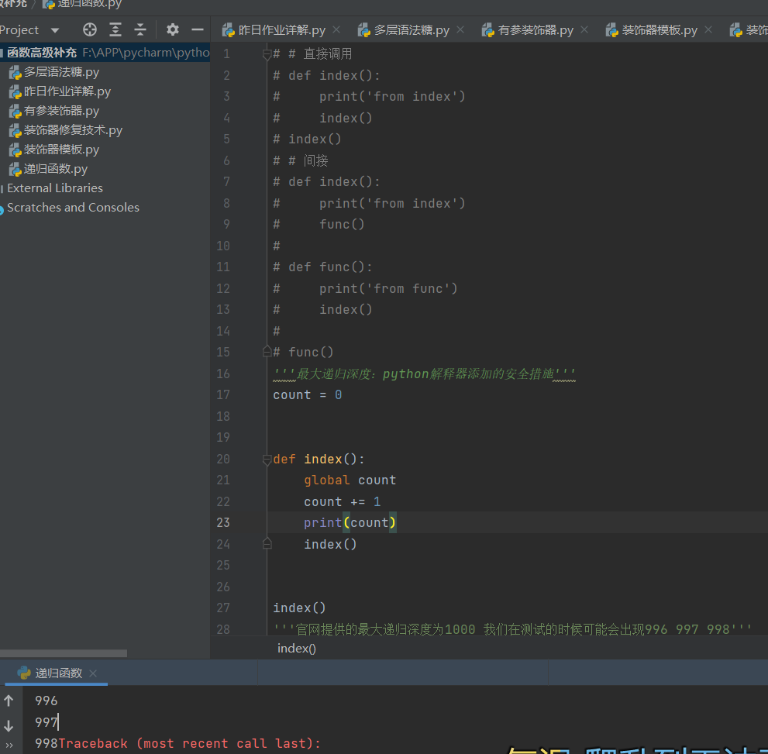Click the index() breadcrumb below the editor
This screenshot has height=754, width=768.
[297, 649]
